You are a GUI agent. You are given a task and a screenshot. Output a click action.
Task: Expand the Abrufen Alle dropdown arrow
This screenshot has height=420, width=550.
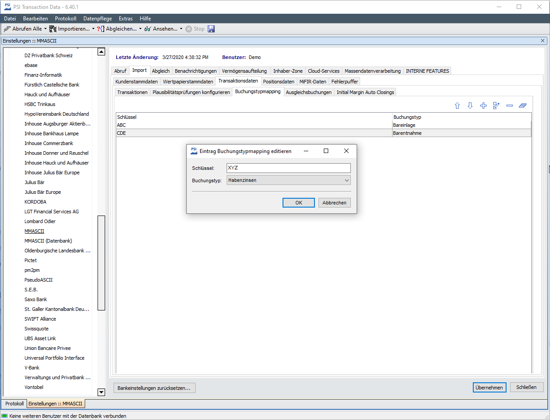[45, 29]
